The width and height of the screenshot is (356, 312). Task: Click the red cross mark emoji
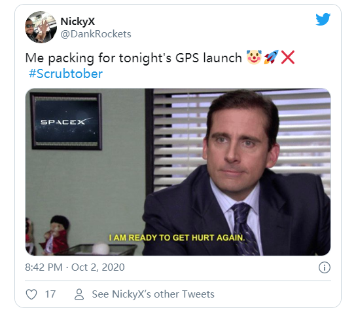click(288, 58)
